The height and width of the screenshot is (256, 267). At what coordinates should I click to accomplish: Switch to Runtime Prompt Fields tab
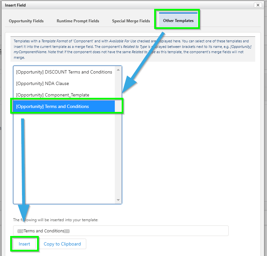(78, 21)
